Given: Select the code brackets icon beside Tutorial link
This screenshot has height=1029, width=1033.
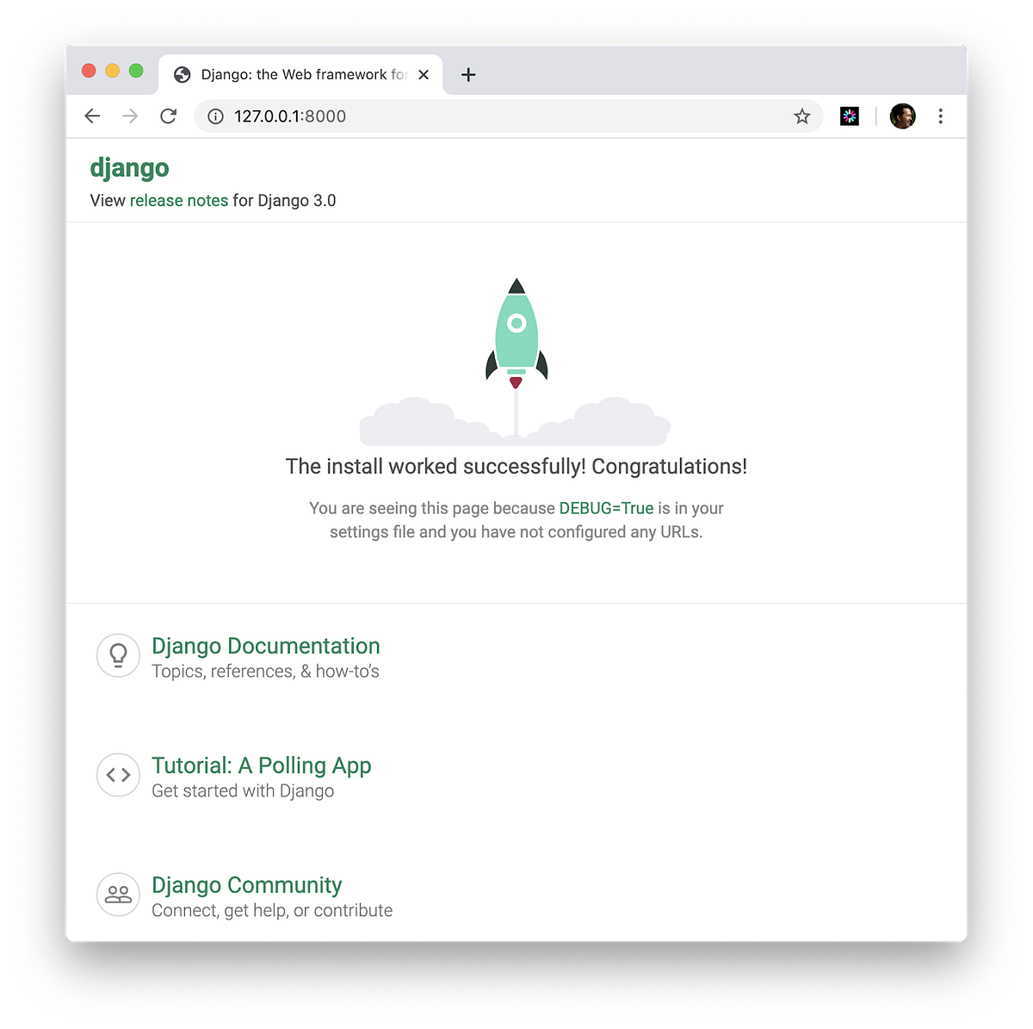Looking at the screenshot, I should tap(118, 775).
